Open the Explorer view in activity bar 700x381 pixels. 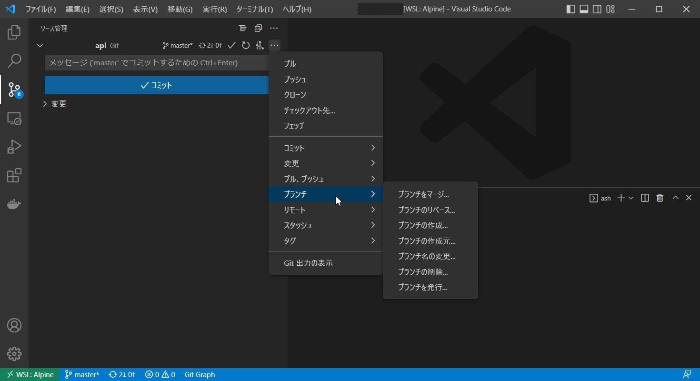coord(14,32)
